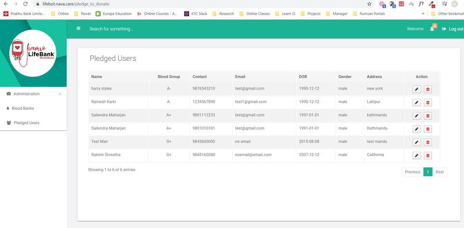Sort table by Contact column
464x228 pixels.
(x=211, y=76)
